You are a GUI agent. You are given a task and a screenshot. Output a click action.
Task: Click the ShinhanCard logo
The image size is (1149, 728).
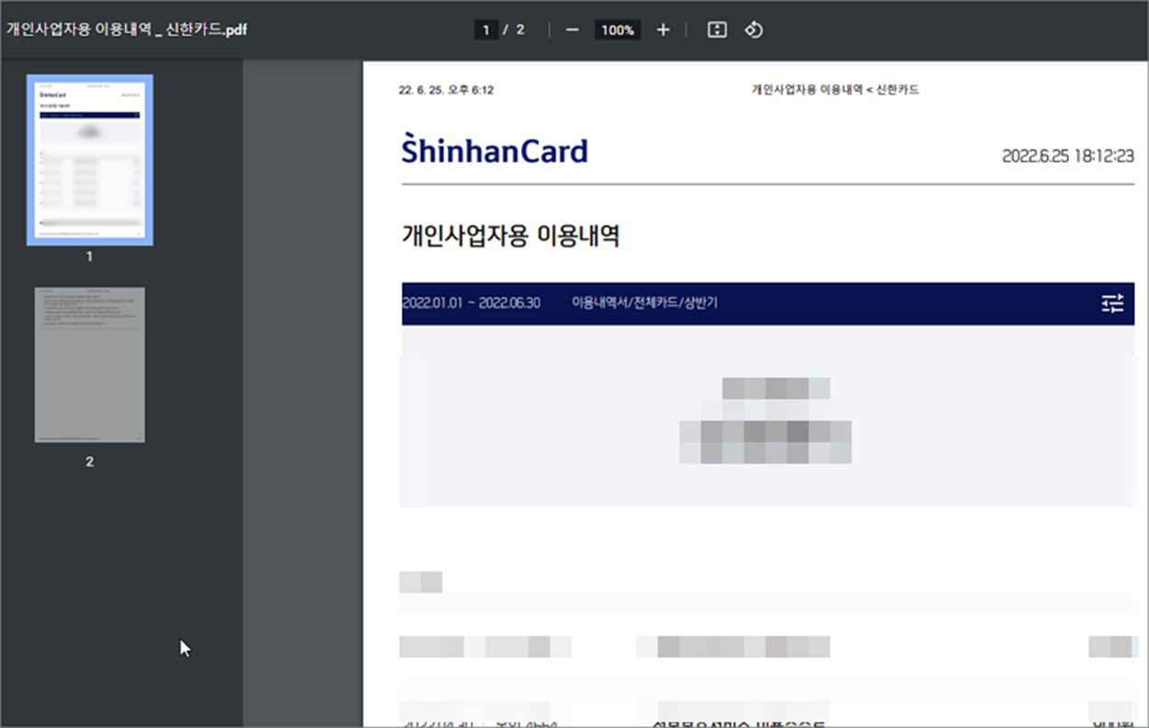click(495, 150)
